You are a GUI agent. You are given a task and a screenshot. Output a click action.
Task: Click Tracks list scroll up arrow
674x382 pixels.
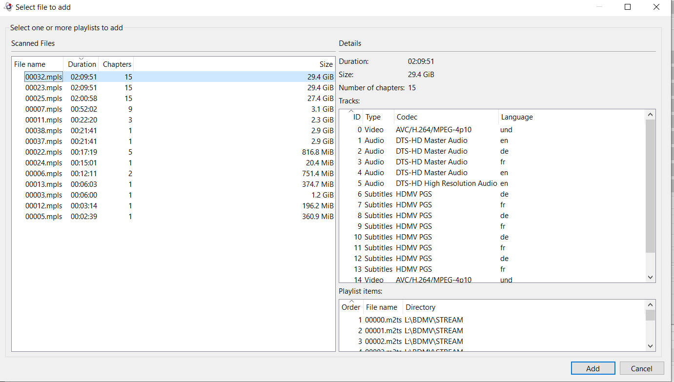[x=650, y=115]
